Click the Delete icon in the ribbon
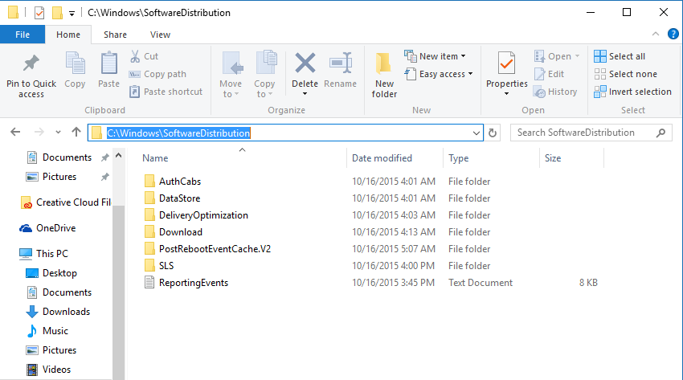Screen dimensions: 683x380 pos(305,64)
